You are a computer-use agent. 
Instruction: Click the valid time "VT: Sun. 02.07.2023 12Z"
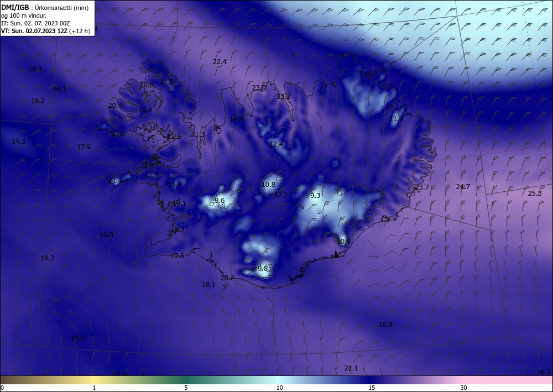click(34, 31)
